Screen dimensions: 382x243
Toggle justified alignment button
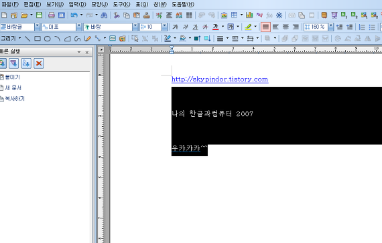click(265, 27)
